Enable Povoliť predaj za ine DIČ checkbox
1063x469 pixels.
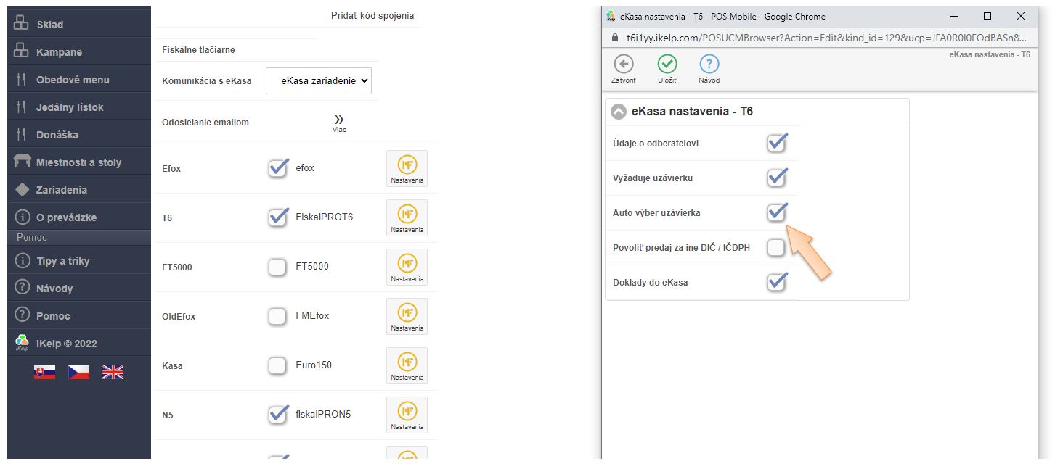coord(776,248)
